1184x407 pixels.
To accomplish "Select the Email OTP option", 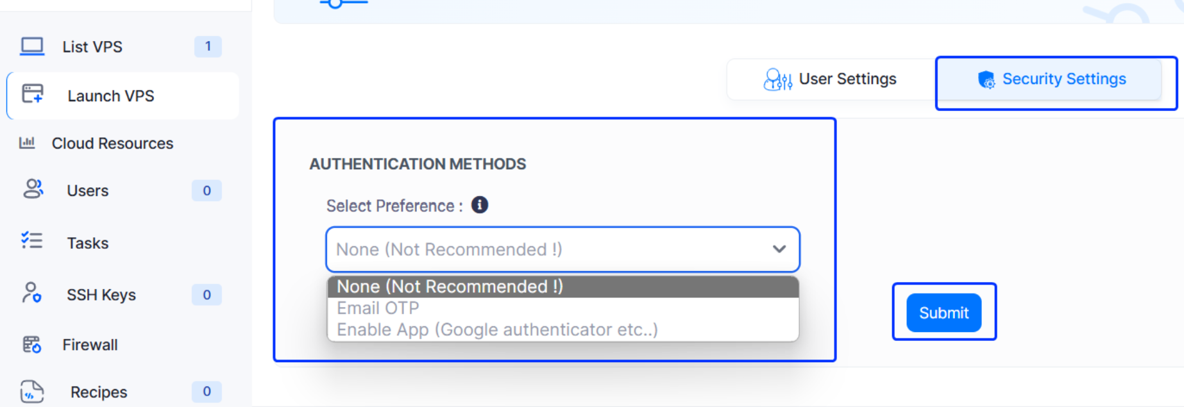I will [378, 308].
